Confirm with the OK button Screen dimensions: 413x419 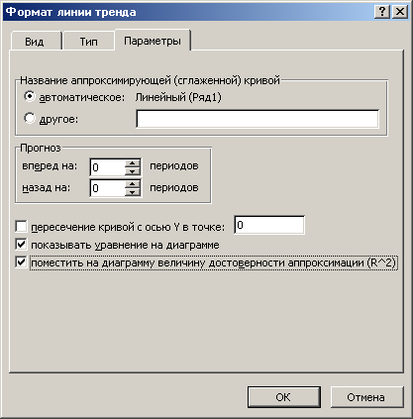click(x=283, y=397)
